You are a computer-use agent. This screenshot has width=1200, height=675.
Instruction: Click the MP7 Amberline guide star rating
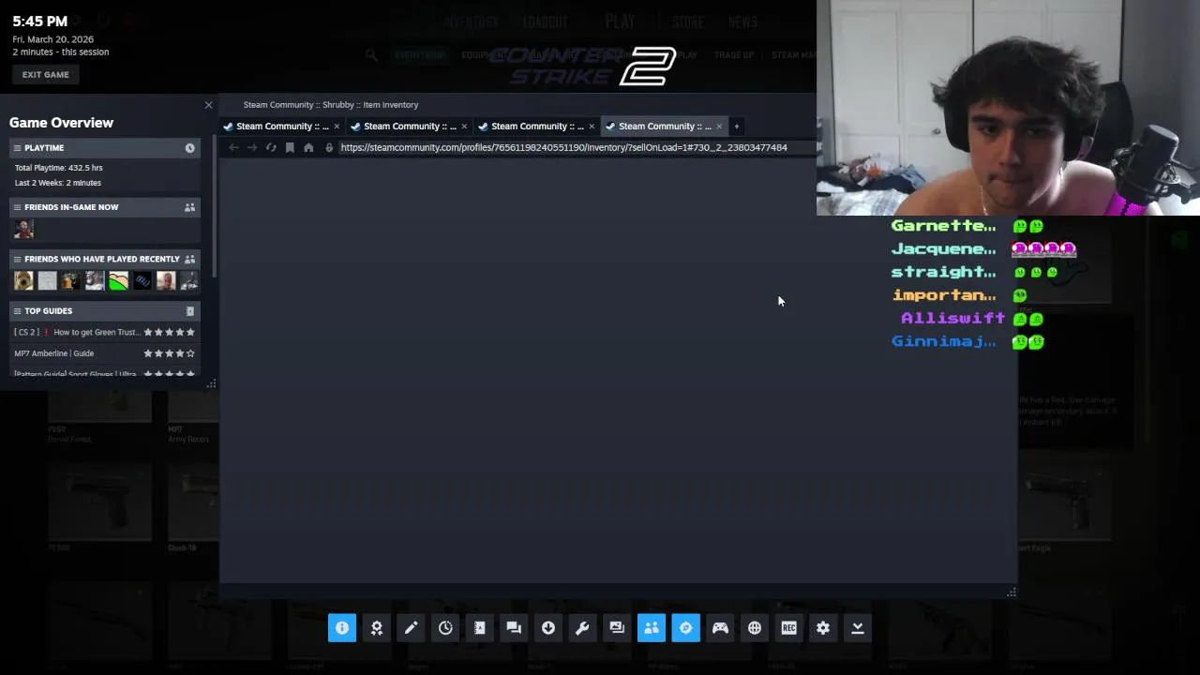tap(170, 353)
